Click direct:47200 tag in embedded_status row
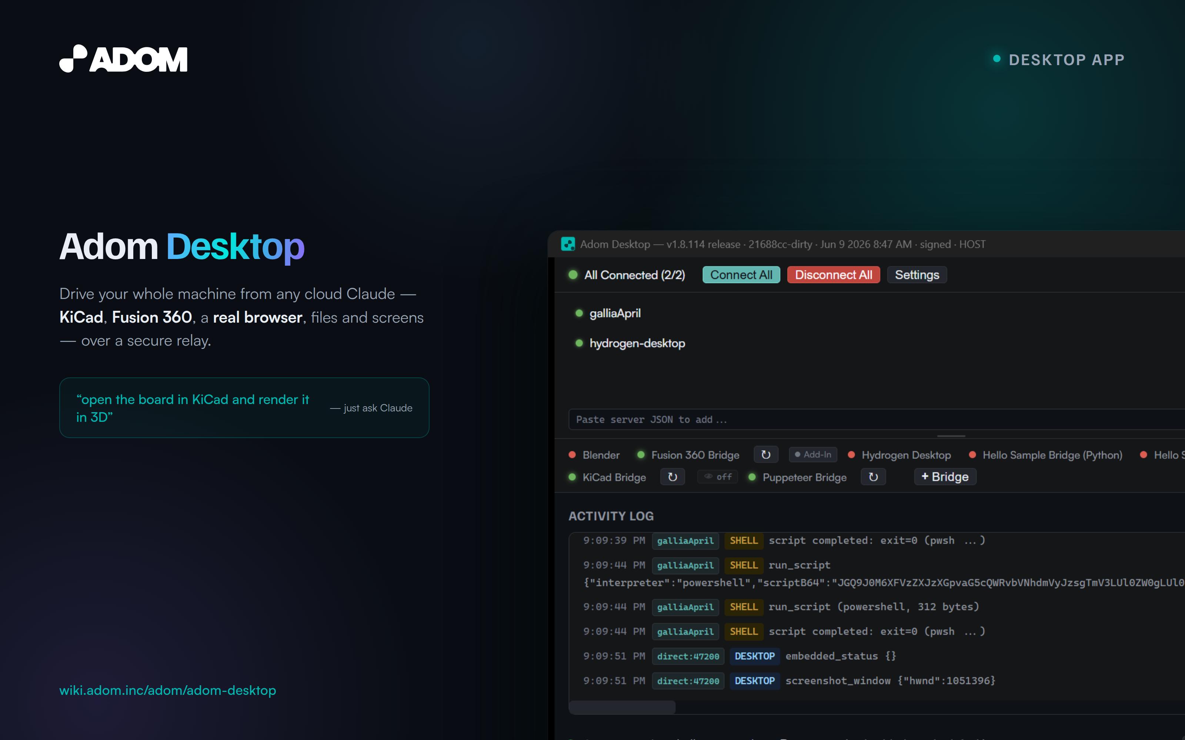The height and width of the screenshot is (740, 1185). pos(688,656)
